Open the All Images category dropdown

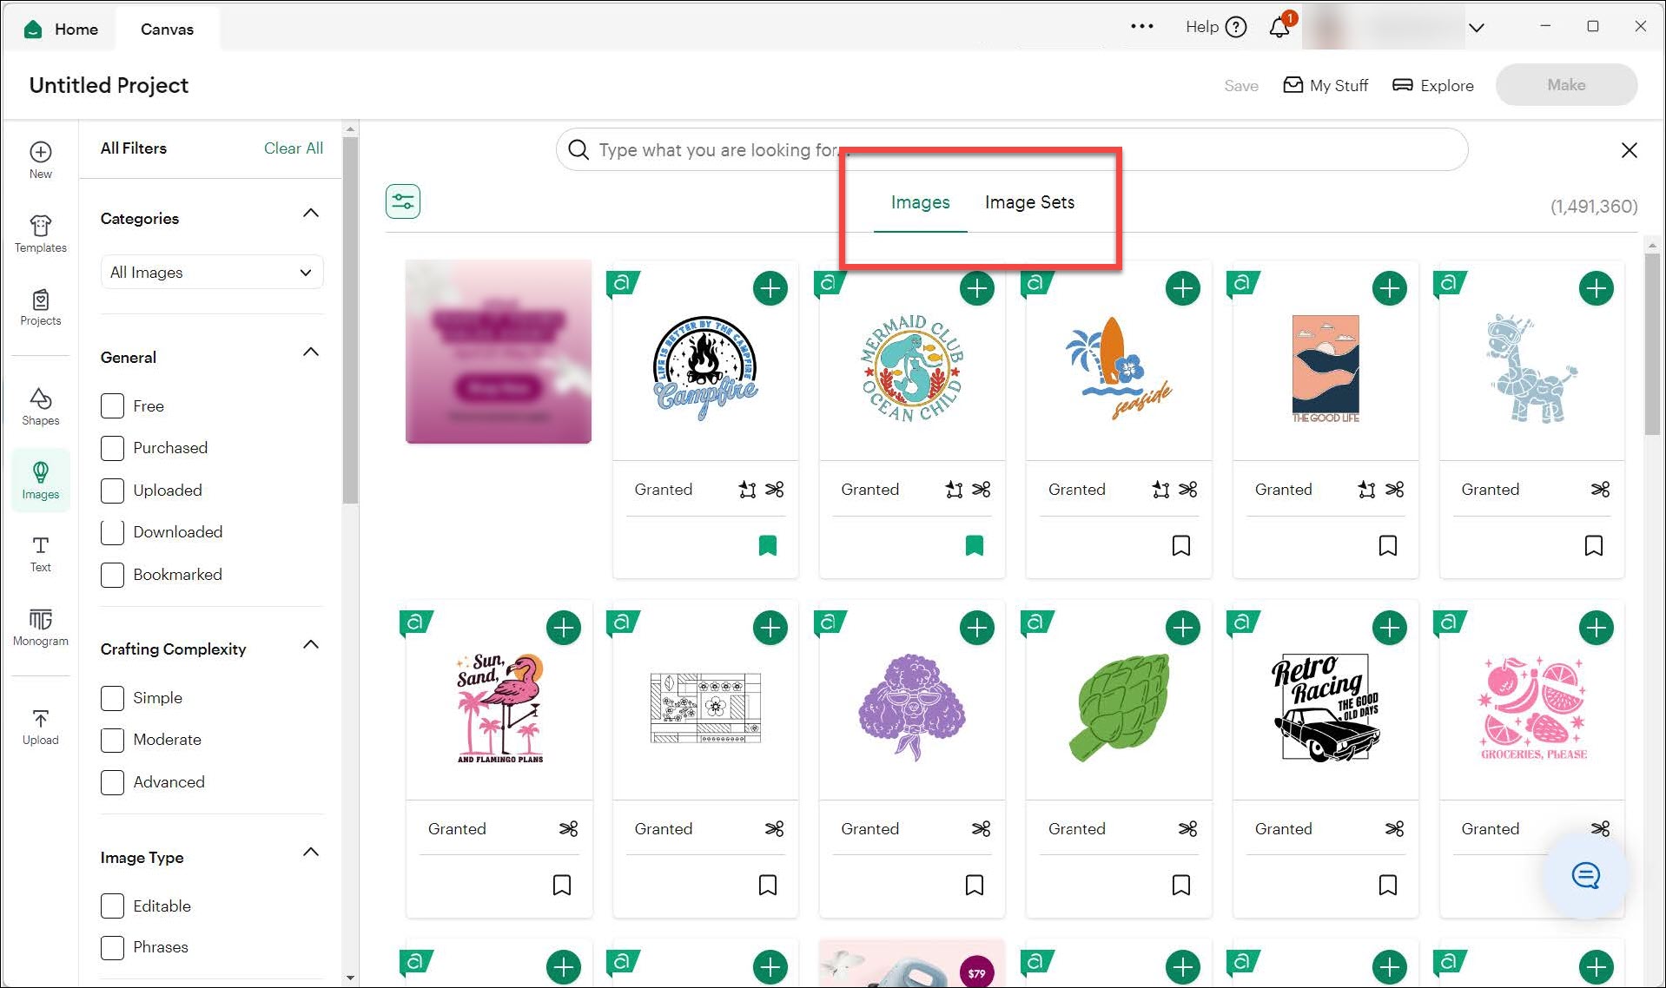[x=211, y=273]
